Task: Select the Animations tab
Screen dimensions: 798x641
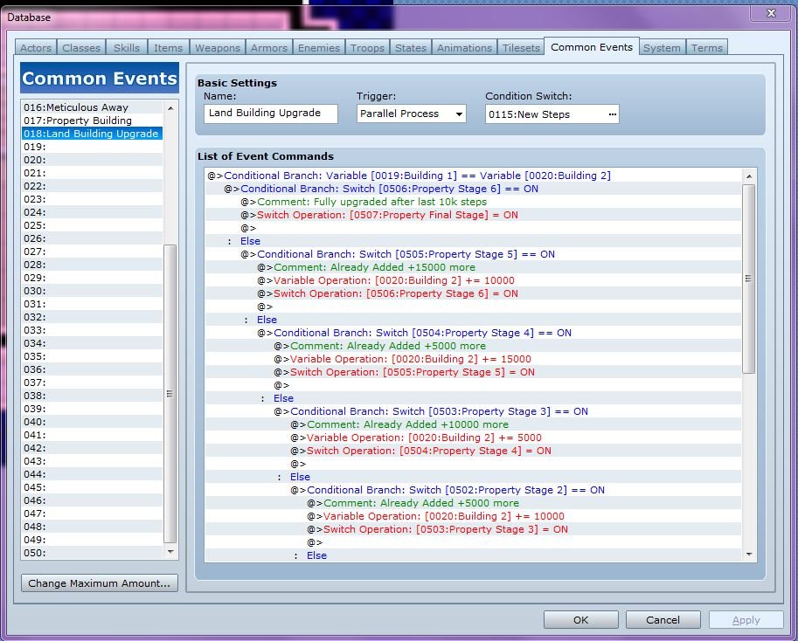Action: (464, 48)
